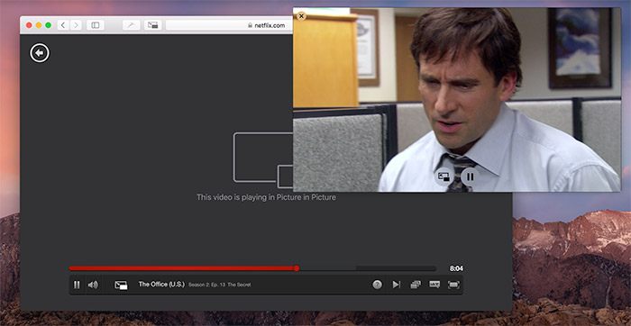Minimize the Safari window with yellow button
Image resolution: width=631 pixels, height=326 pixels.
click(x=39, y=25)
